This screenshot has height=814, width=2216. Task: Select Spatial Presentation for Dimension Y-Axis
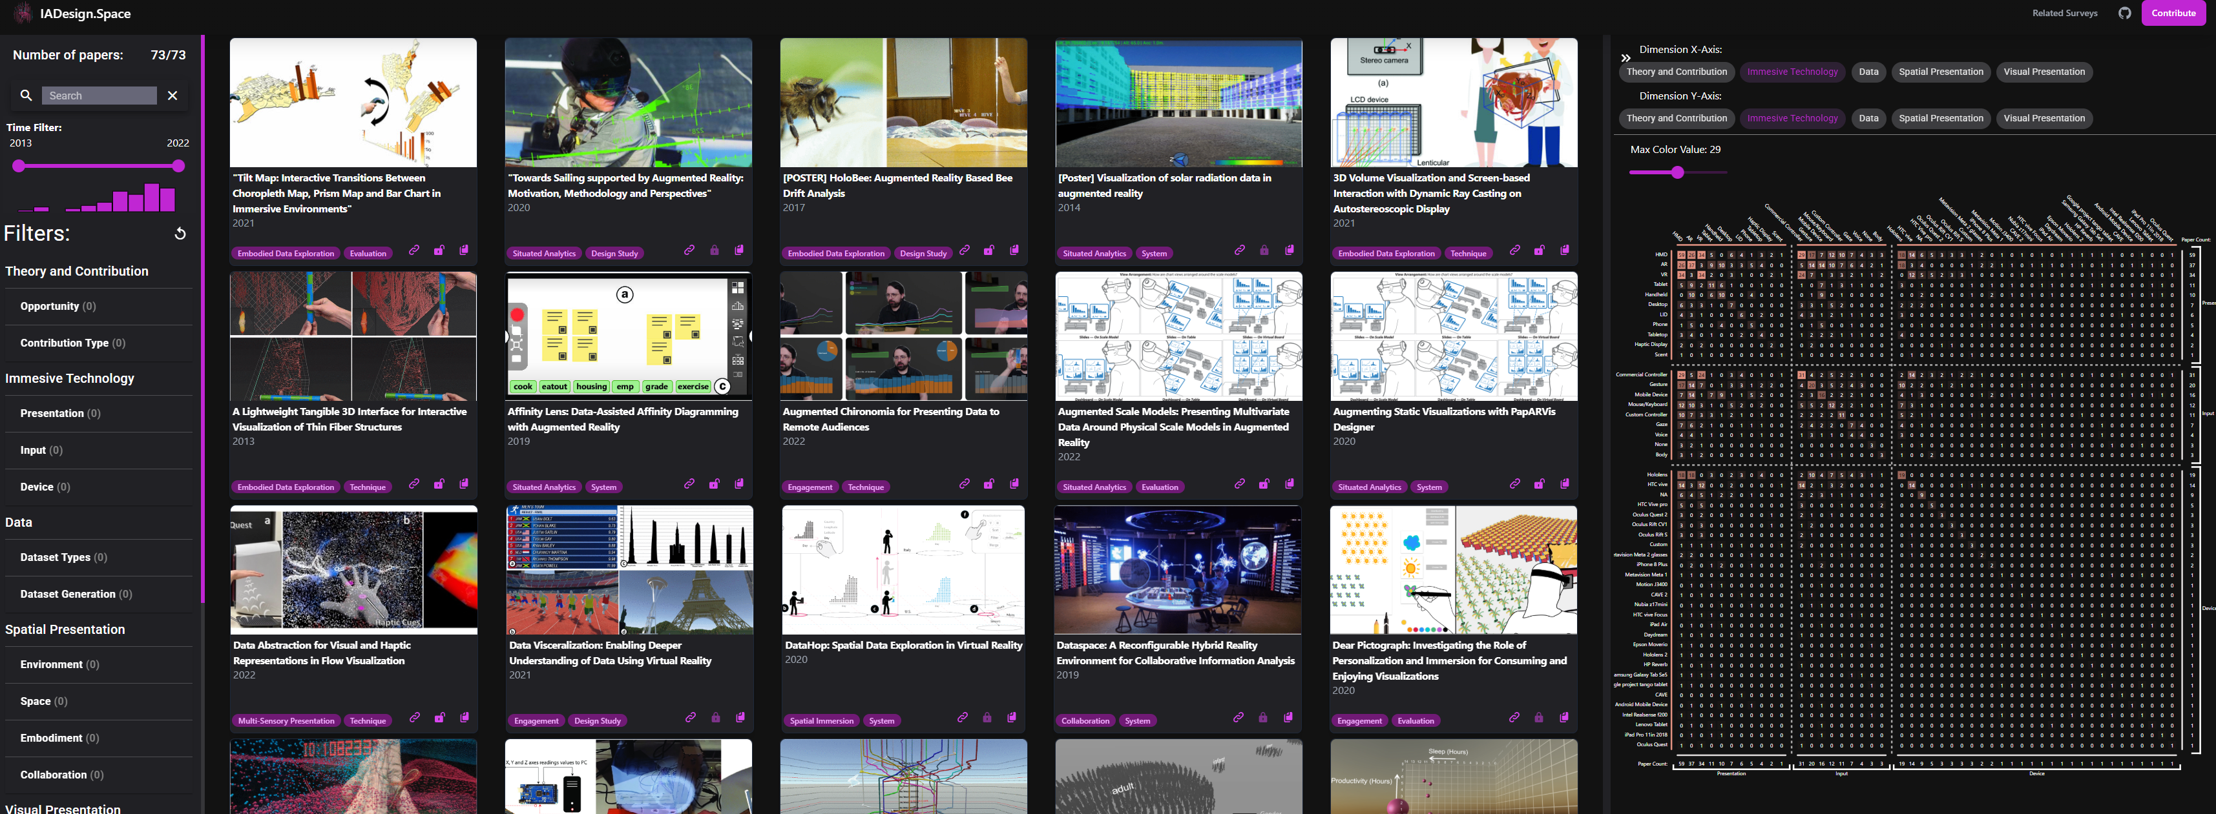[x=1940, y=119]
